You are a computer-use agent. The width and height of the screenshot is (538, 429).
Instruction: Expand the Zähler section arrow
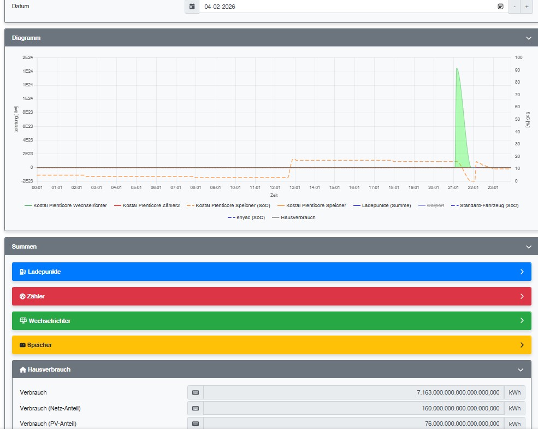click(522, 296)
